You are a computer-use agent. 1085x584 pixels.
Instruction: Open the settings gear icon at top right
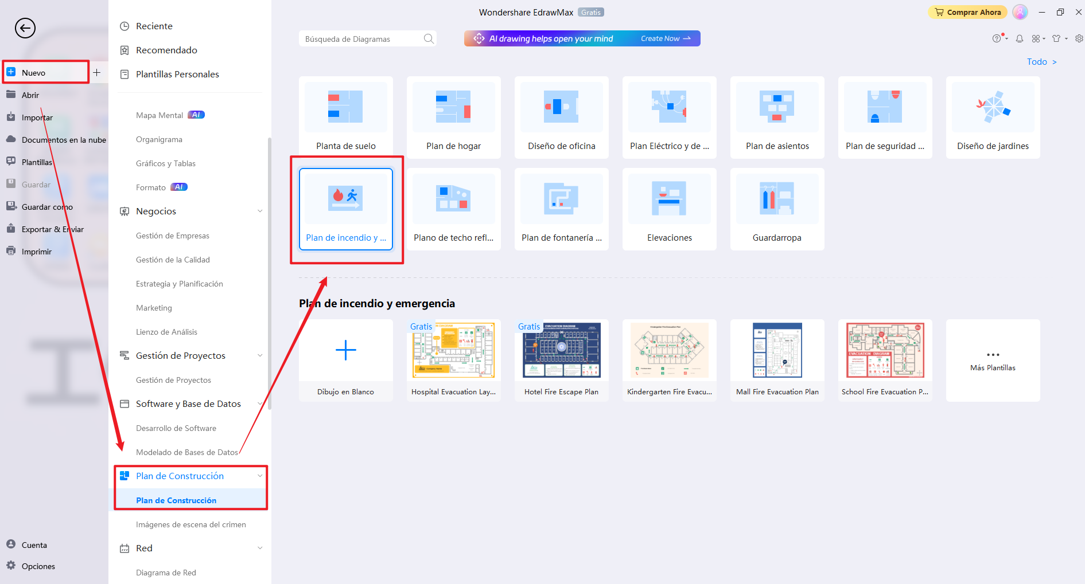point(1079,38)
